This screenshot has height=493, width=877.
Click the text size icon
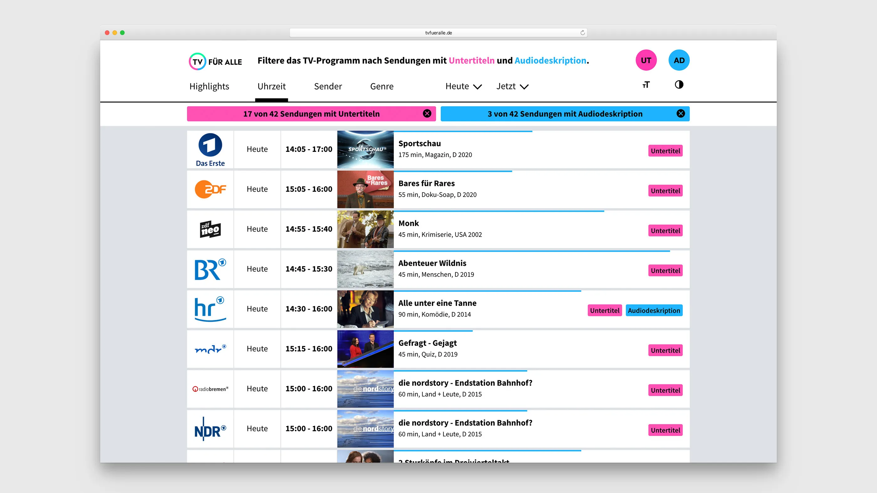tap(646, 85)
